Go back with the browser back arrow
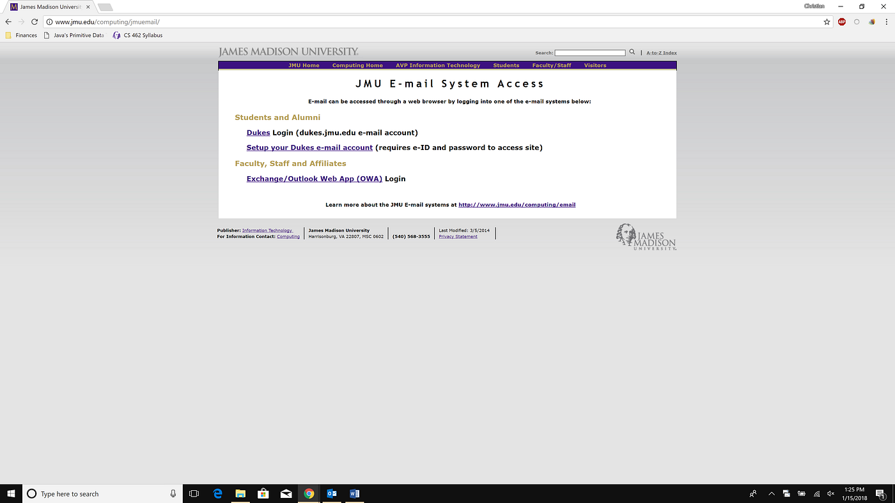Viewport: 895px width, 503px height. [8, 22]
